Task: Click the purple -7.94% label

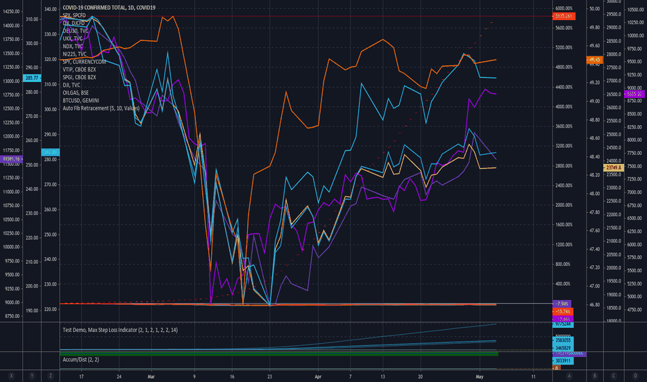Action: point(562,304)
